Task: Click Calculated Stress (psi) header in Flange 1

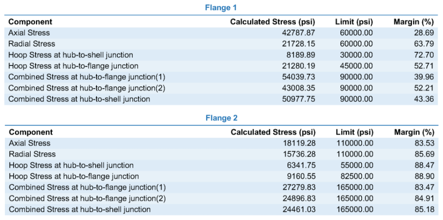Action: point(273,22)
